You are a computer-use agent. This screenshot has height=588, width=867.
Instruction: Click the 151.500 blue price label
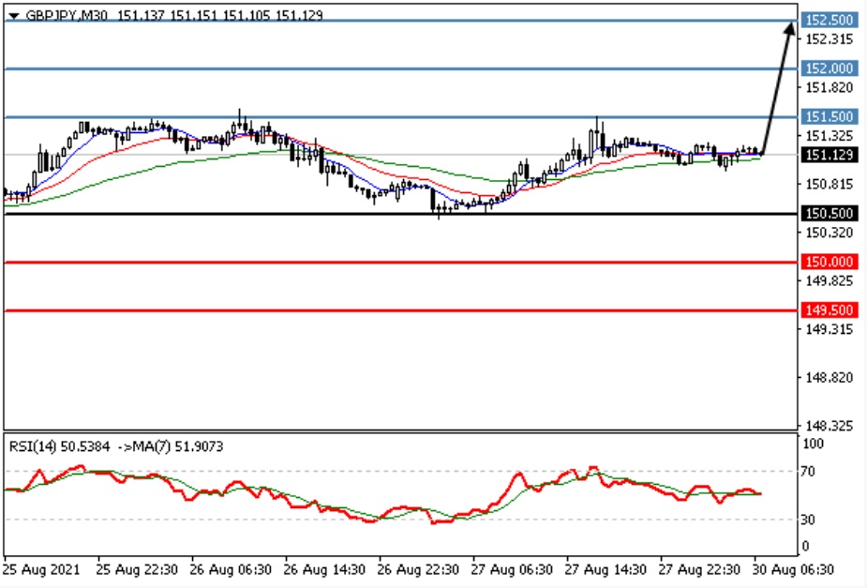830,116
